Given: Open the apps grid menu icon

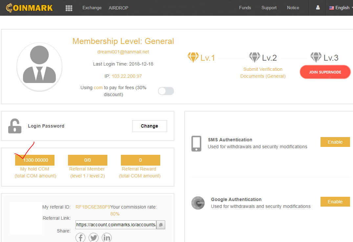Looking at the screenshot, I should click(69, 8).
